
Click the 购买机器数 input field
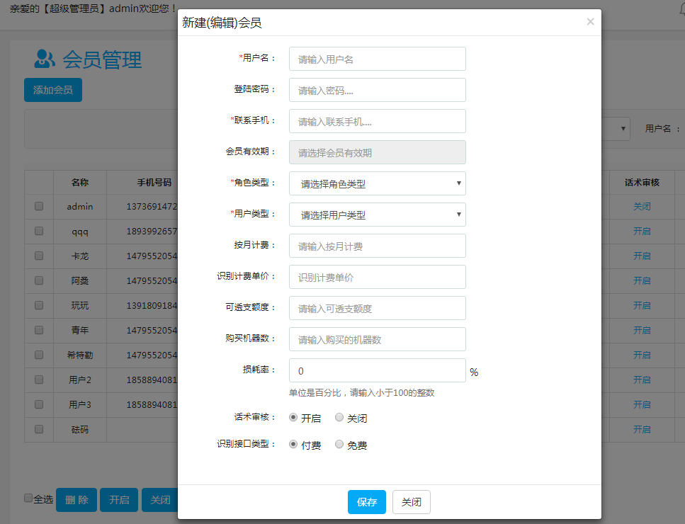(x=377, y=339)
